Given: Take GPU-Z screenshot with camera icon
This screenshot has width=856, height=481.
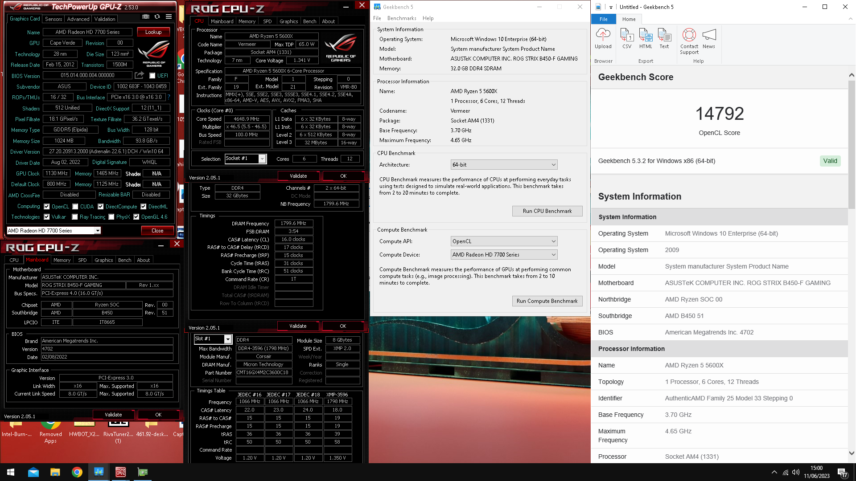Looking at the screenshot, I should point(146,17).
